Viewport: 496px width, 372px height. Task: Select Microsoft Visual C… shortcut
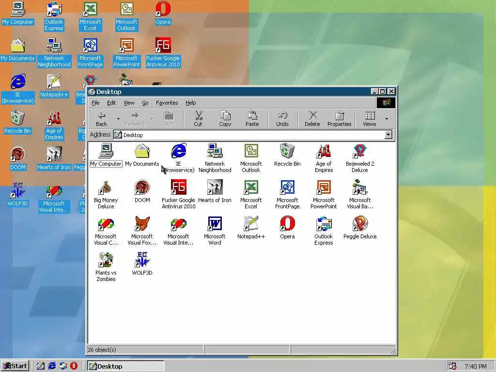click(x=106, y=231)
